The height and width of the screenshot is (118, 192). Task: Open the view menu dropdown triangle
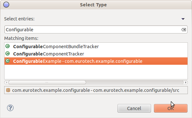coord(183,19)
